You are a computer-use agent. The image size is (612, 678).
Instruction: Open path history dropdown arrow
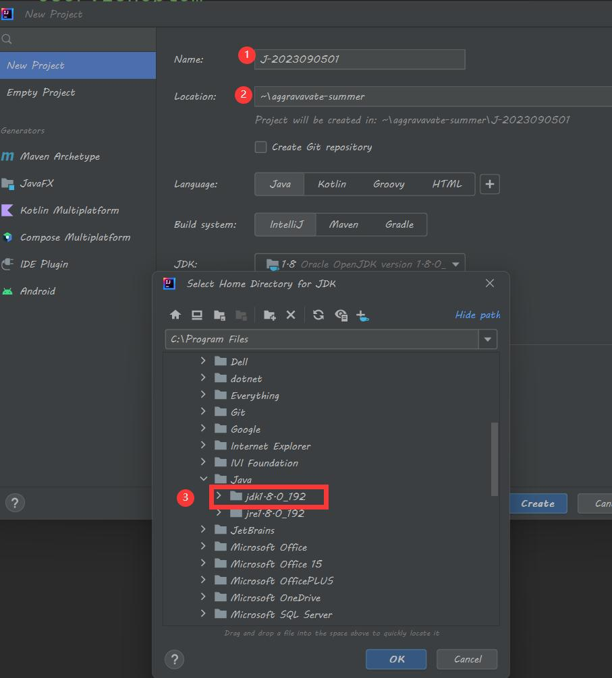tap(488, 340)
